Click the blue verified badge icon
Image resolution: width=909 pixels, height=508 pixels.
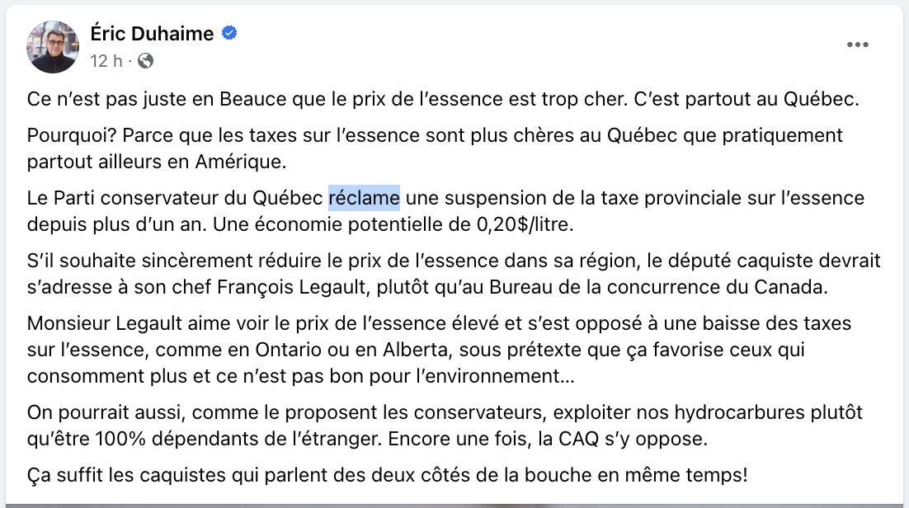[x=229, y=33]
